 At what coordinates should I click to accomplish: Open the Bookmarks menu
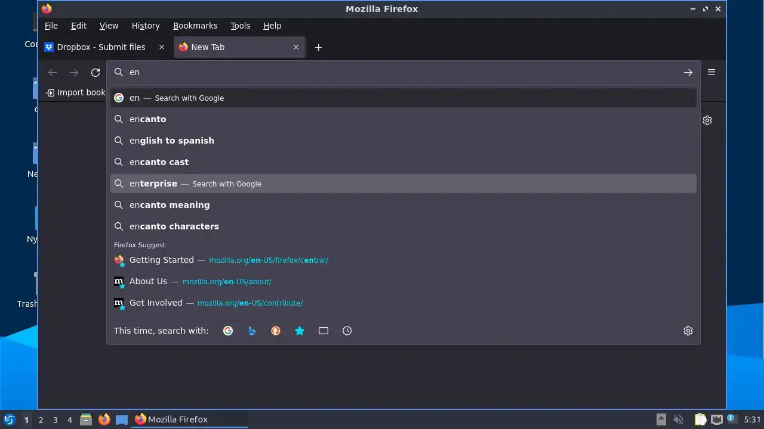tap(195, 26)
